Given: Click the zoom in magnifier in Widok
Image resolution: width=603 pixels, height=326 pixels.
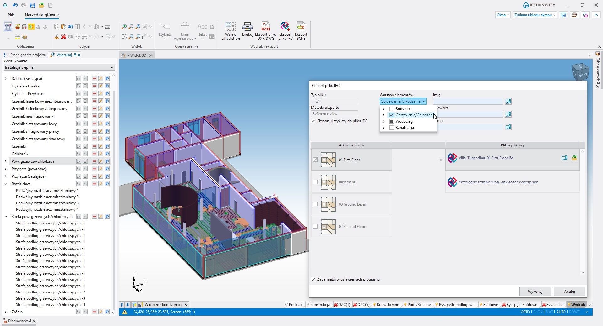Looking at the screenshot, I should pyautogui.click(x=124, y=27).
